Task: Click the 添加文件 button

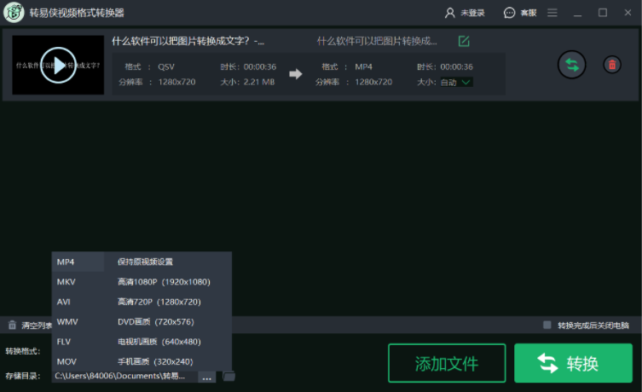Action: click(x=446, y=363)
